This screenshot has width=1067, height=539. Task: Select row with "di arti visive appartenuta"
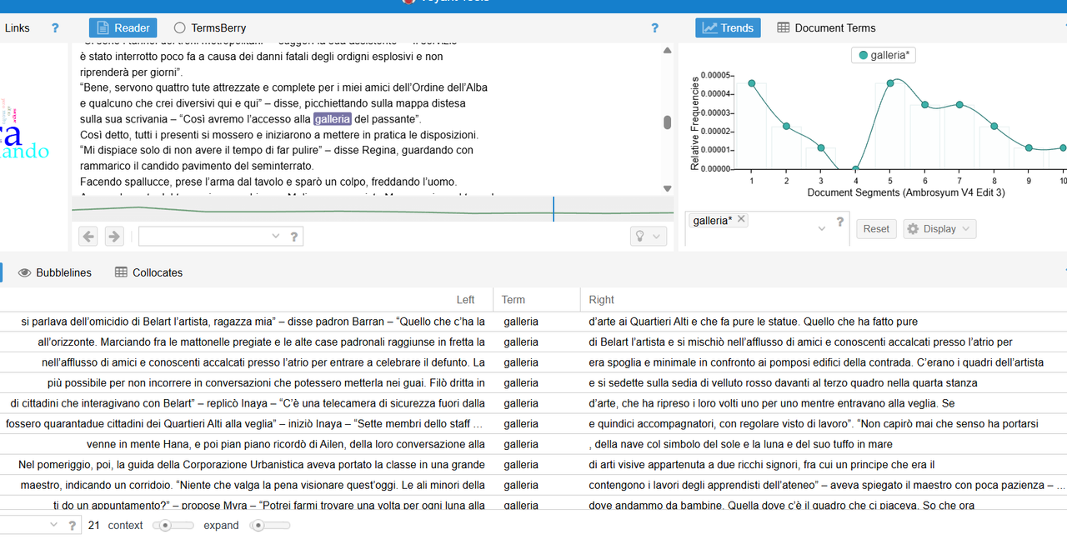point(533,464)
